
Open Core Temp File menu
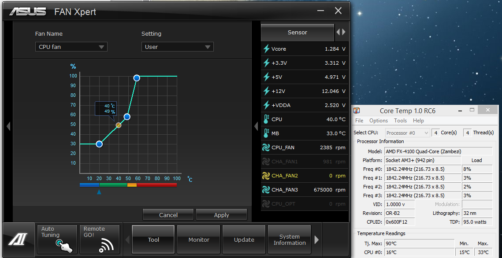tap(359, 121)
